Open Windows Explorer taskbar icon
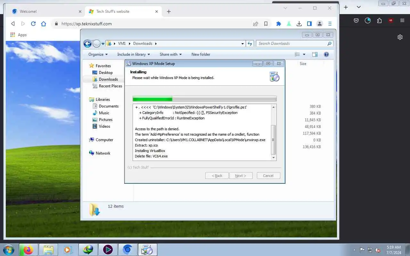410x256 pixels. coord(48,250)
